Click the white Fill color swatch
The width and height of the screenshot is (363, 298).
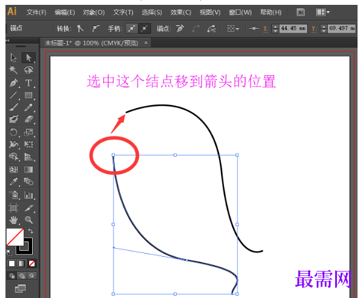click(x=15, y=237)
